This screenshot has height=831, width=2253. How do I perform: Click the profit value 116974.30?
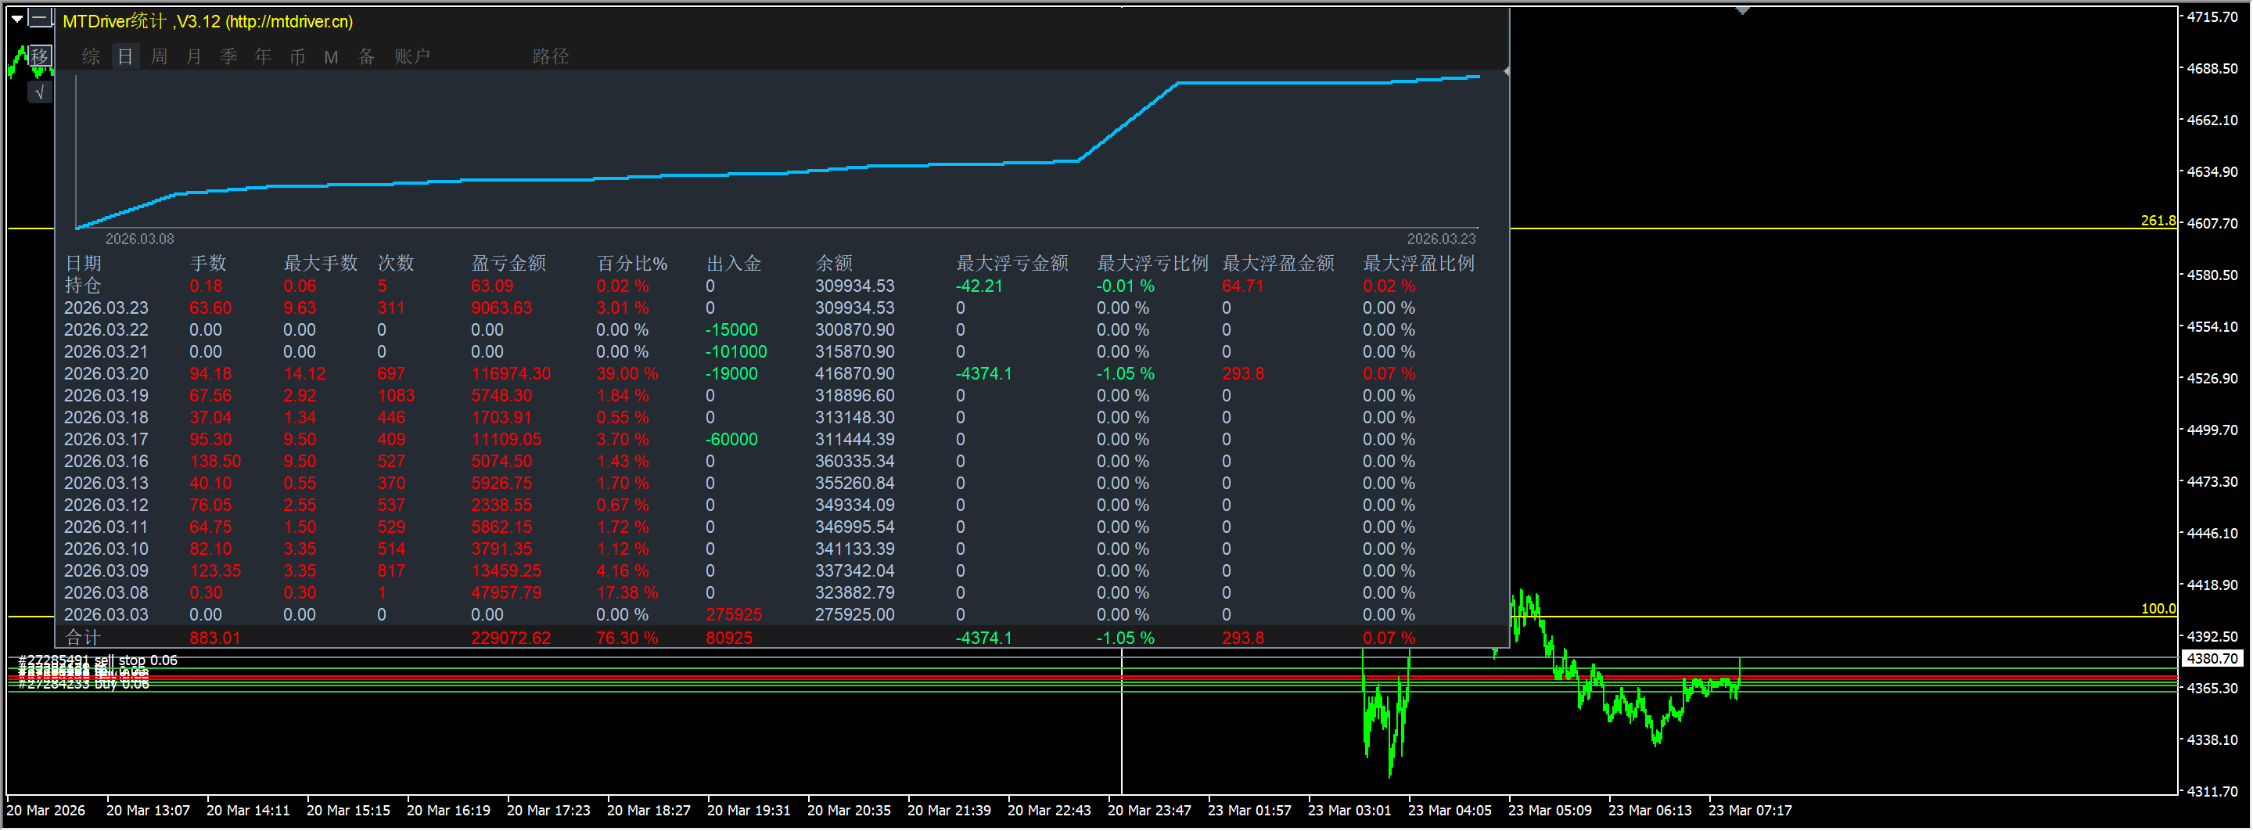tap(511, 373)
